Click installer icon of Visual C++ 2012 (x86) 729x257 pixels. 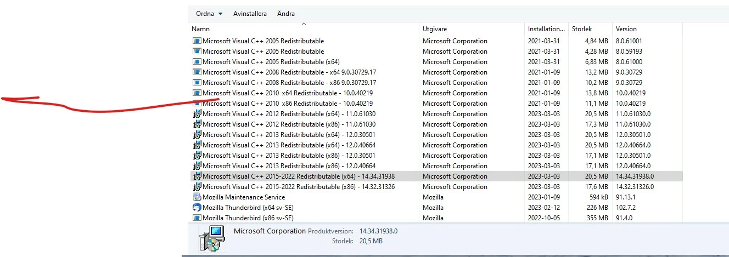coord(197,124)
